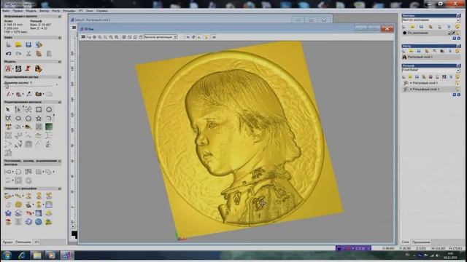Image resolution: width=467 pixels, height=262 pixels.
Task: Click the scissors cut icon
Action: 28,54
